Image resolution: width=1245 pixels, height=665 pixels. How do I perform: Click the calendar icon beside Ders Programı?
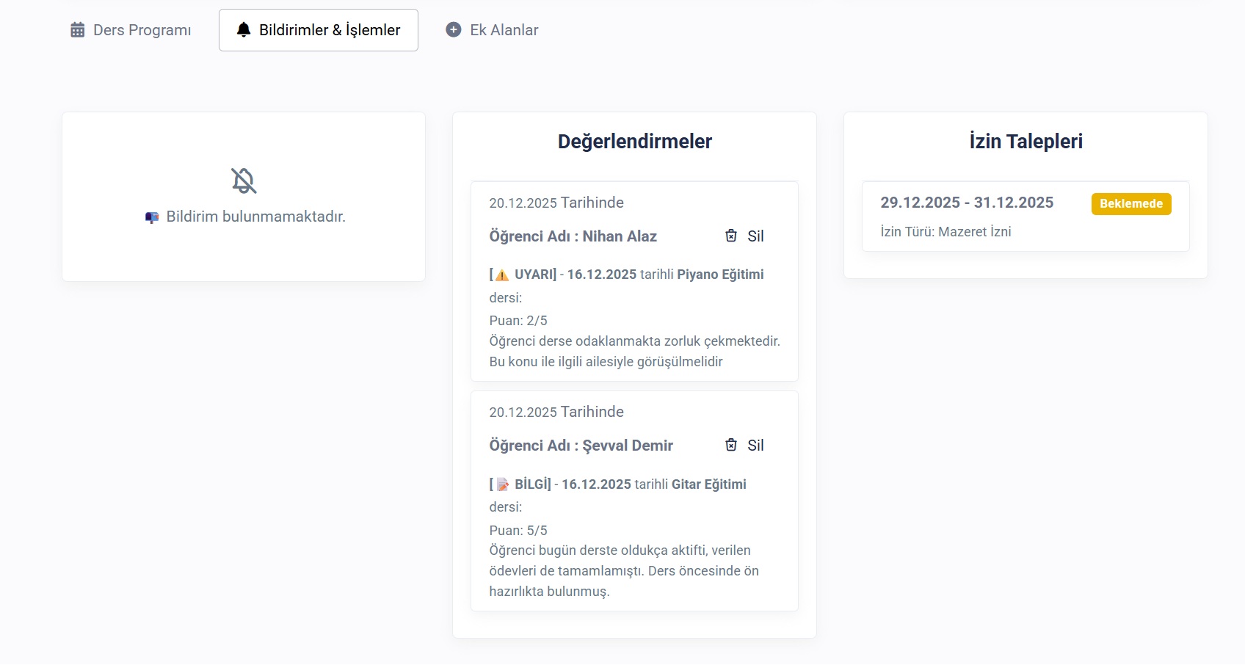pos(77,30)
